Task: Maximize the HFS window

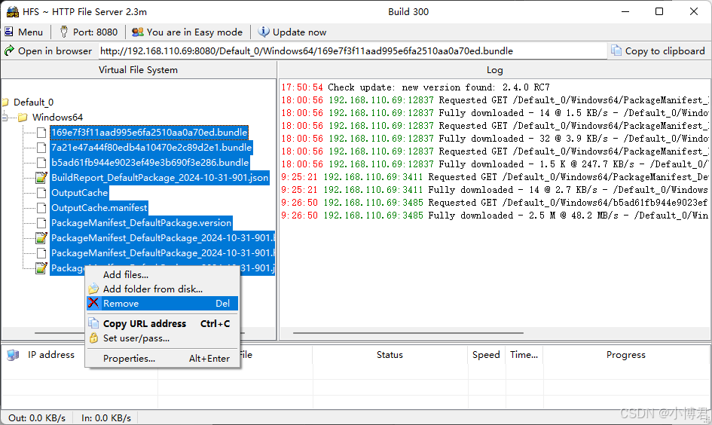Action: [659, 12]
